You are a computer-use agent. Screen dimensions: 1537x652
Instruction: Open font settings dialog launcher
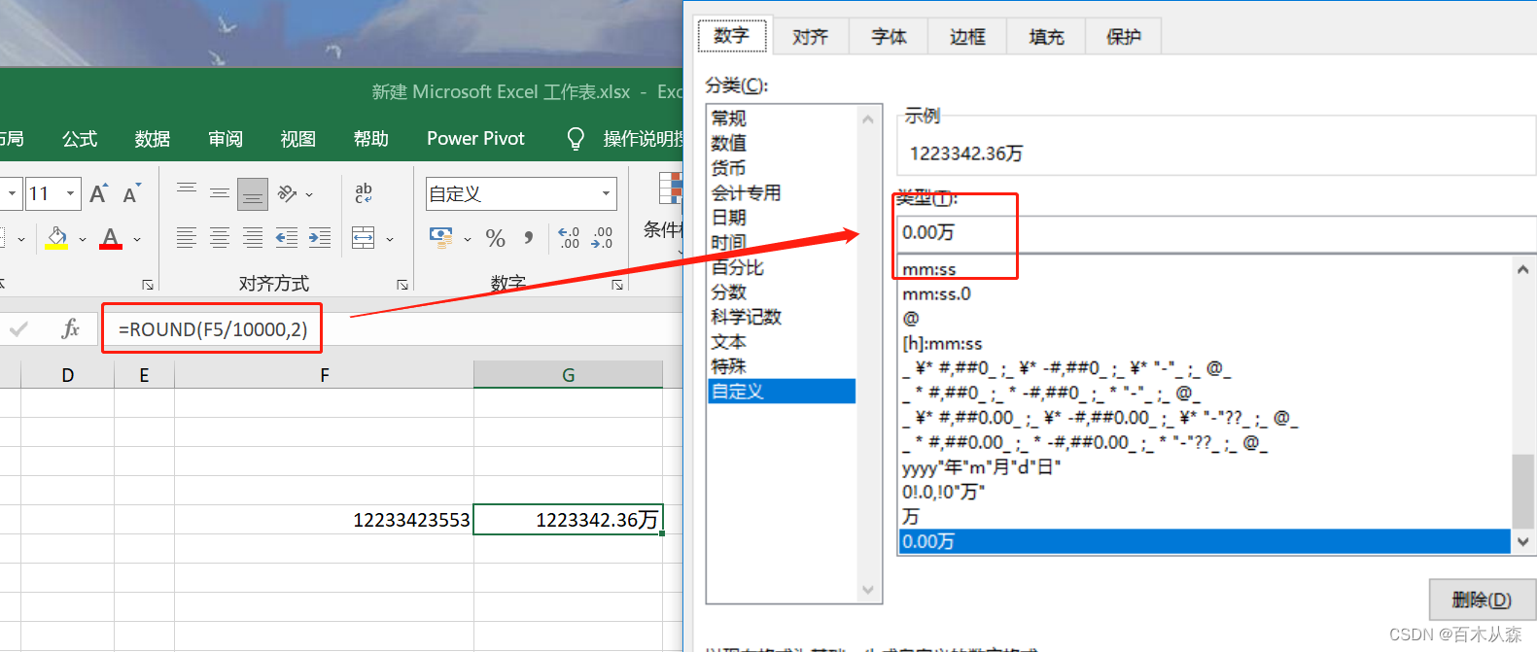coord(148,285)
